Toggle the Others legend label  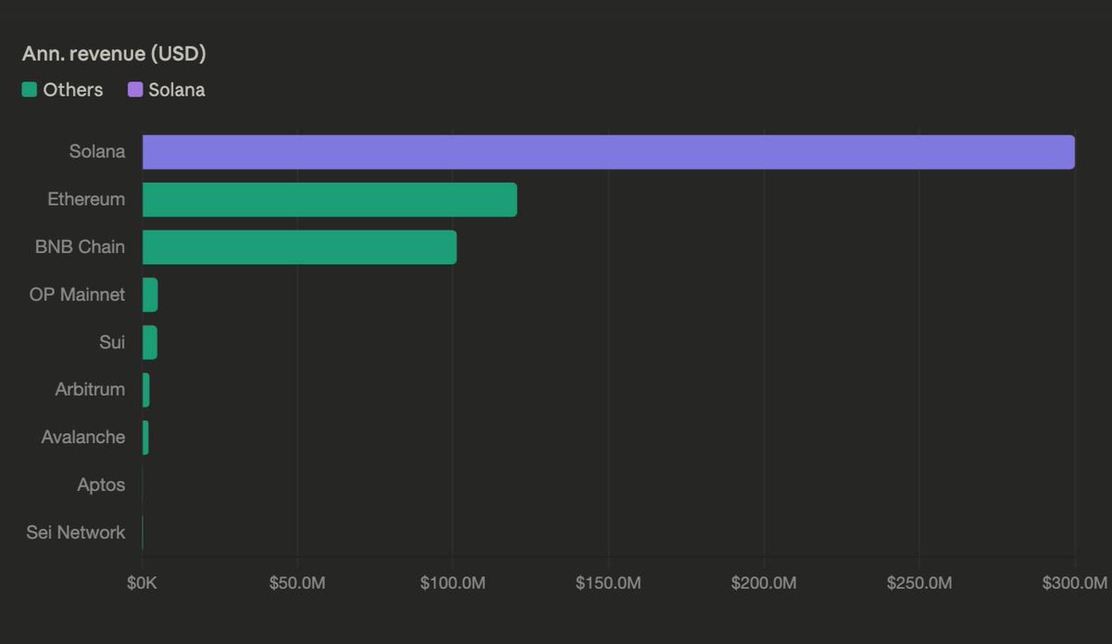(73, 90)
